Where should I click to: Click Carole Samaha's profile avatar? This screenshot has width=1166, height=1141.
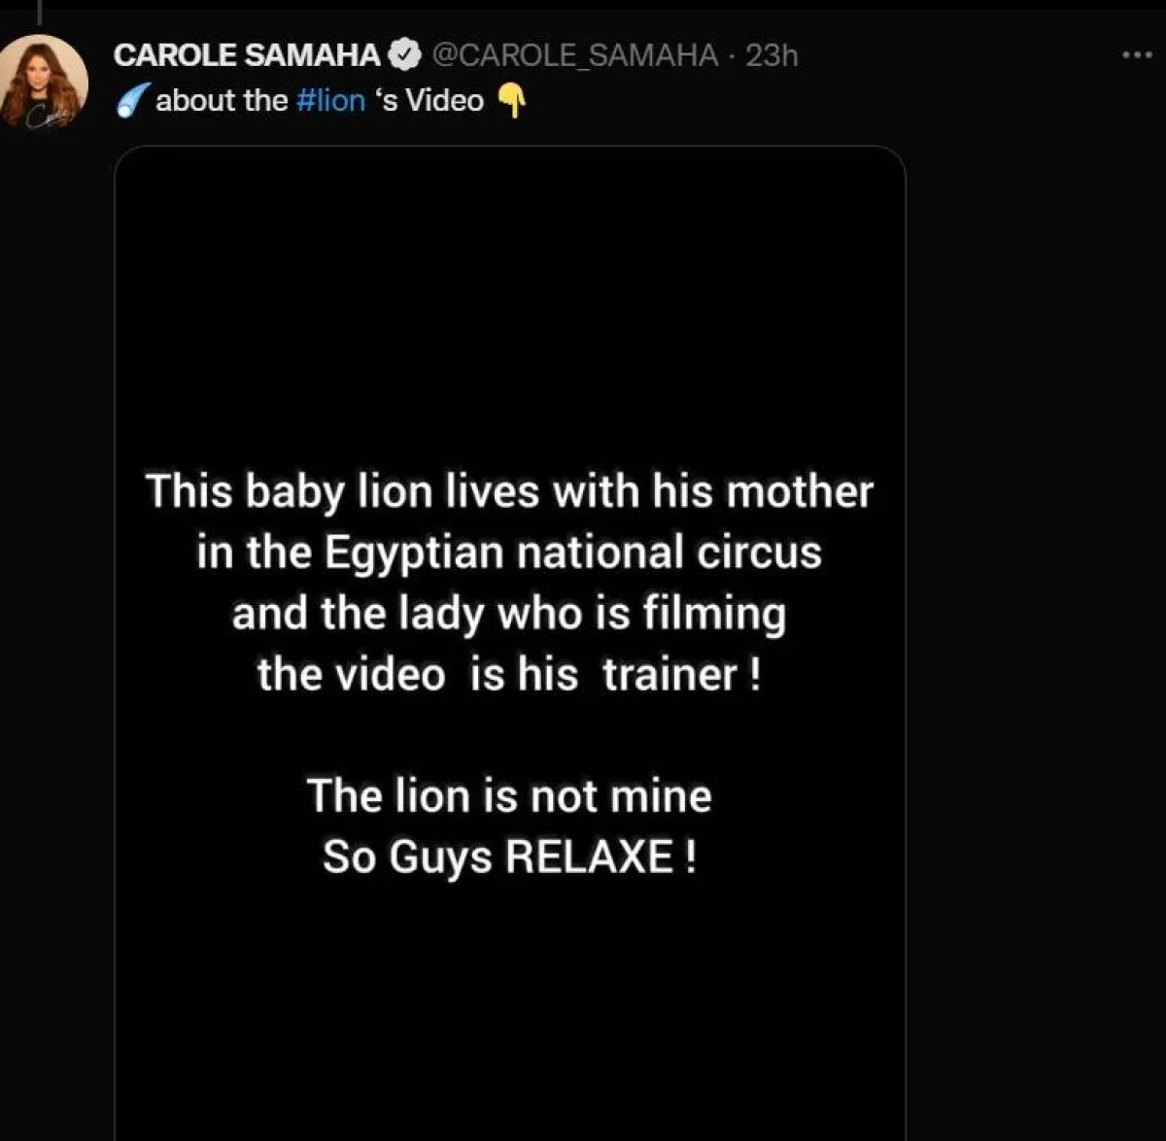coord(44,83)
